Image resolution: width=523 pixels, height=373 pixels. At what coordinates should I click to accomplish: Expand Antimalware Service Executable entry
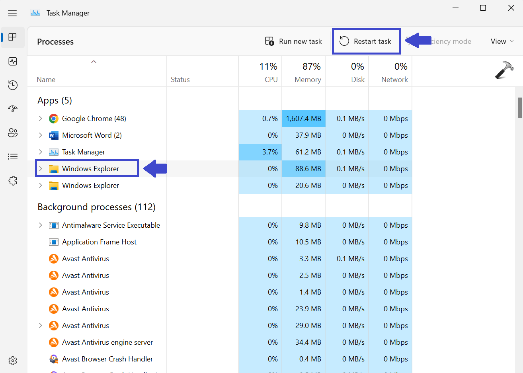pos(40,225)
